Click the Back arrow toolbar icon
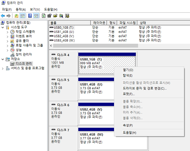This screenshot has width=190, height=151. (x=3, y=16)
